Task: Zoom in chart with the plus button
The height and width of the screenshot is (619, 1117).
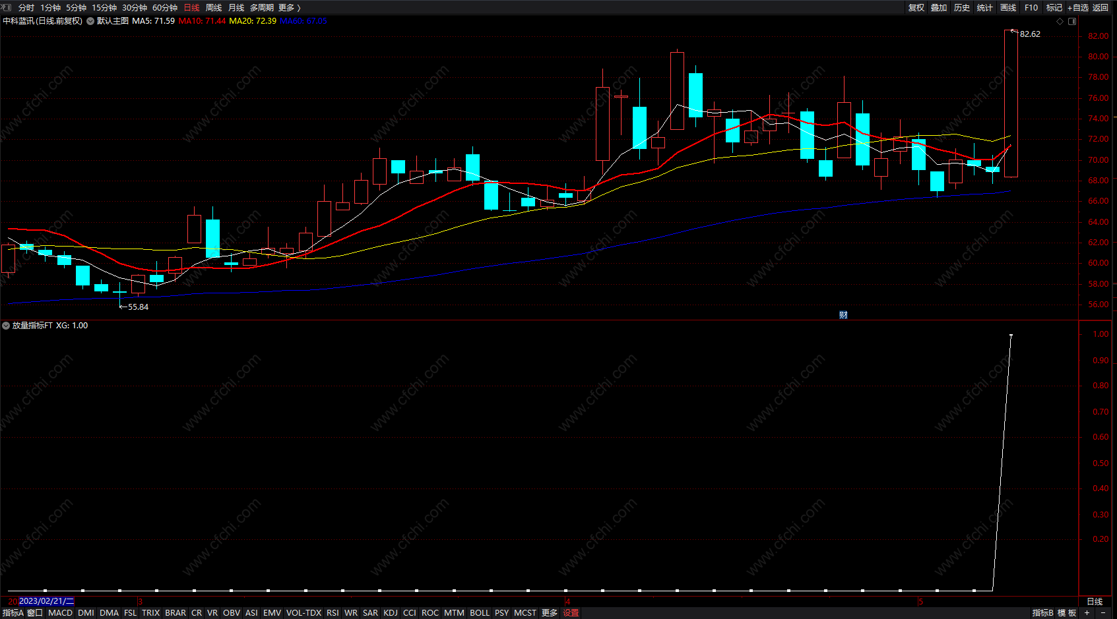Action: point(1087,613)
